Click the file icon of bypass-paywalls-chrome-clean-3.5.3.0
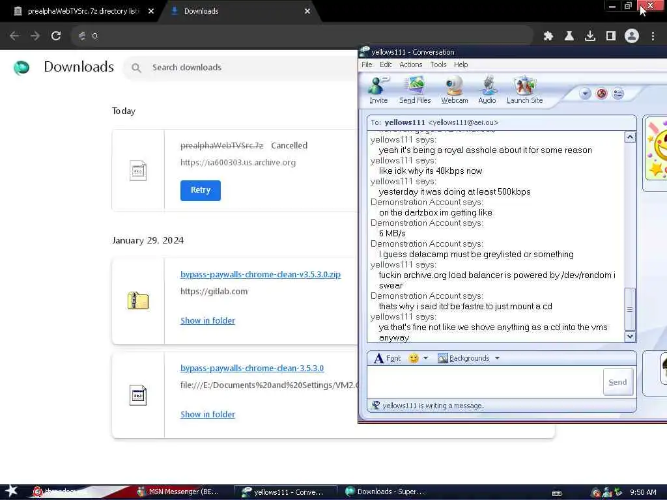The image size is (667, 500). (138, 395)
